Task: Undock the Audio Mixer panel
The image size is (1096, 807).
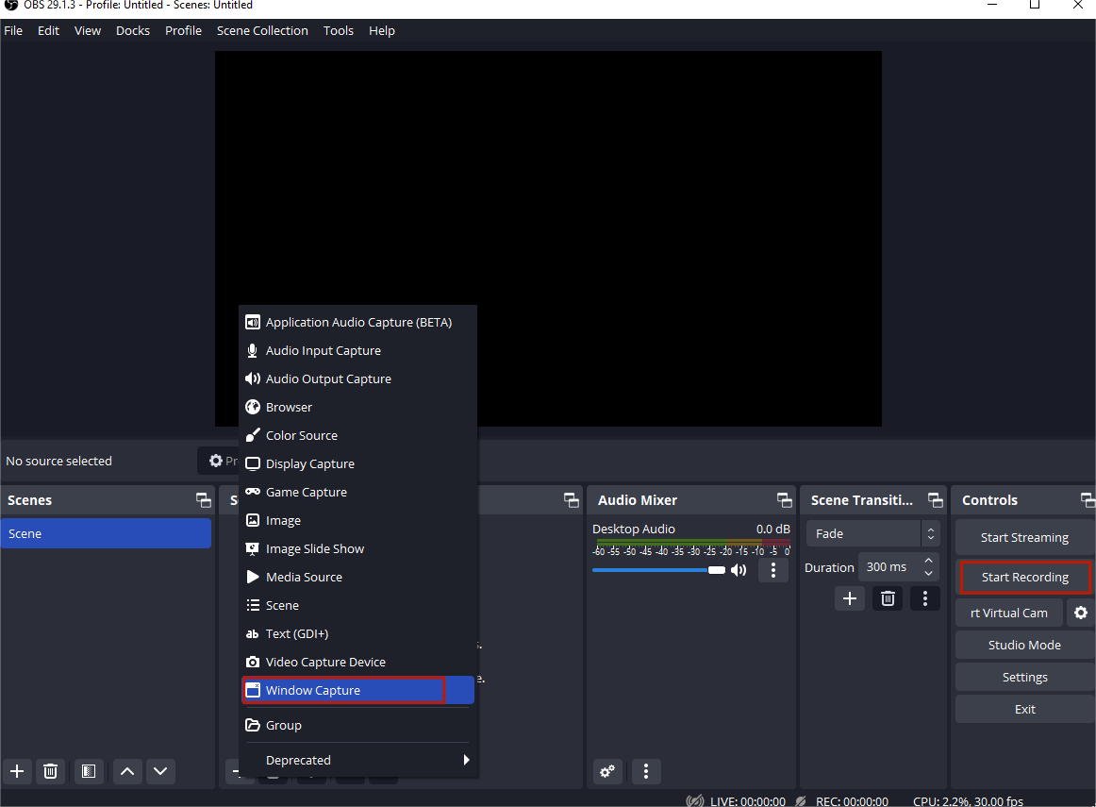Action: 784,500
